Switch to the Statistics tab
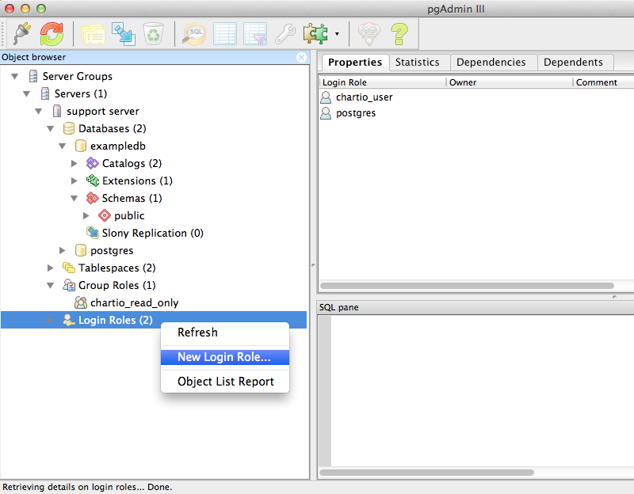This screenshot has height=494, width=634. click(x=419, y=62)
